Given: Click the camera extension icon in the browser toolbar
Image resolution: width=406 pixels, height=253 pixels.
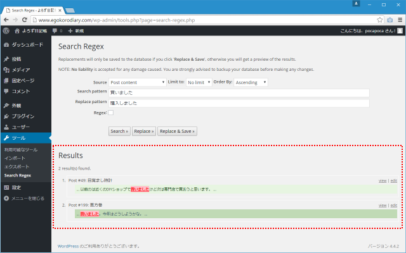Looking at the screenshot, I should pyautogui.click(x=390, y=20).
